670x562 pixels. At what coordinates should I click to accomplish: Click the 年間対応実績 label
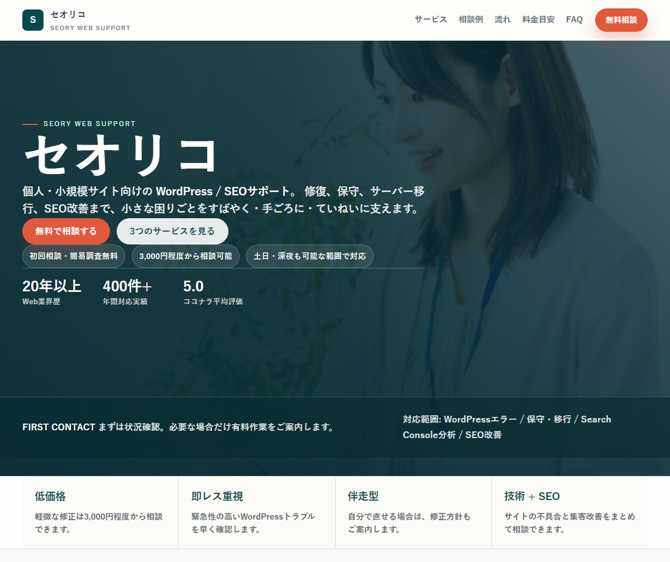tap(125, 301)
